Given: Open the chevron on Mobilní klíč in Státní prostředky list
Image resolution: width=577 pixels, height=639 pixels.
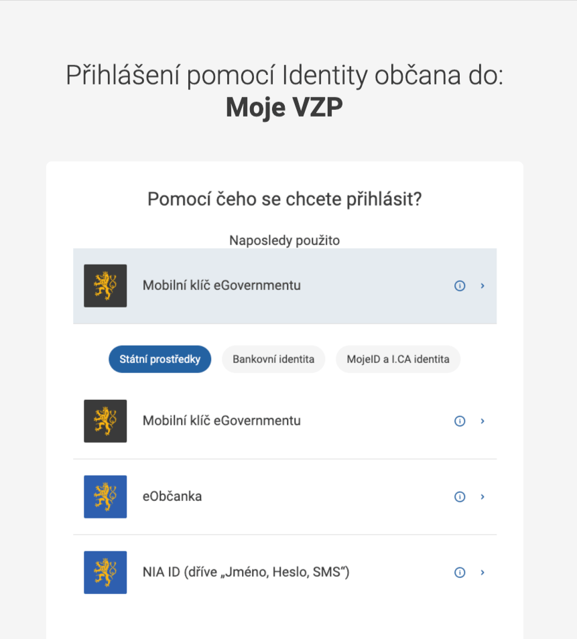Looking at the screenshot, I should coord(483,421).
